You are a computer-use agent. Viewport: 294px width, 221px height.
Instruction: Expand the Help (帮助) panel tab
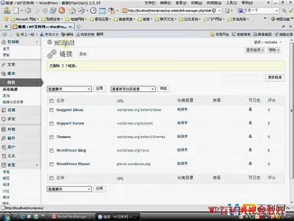click(274, 50)
